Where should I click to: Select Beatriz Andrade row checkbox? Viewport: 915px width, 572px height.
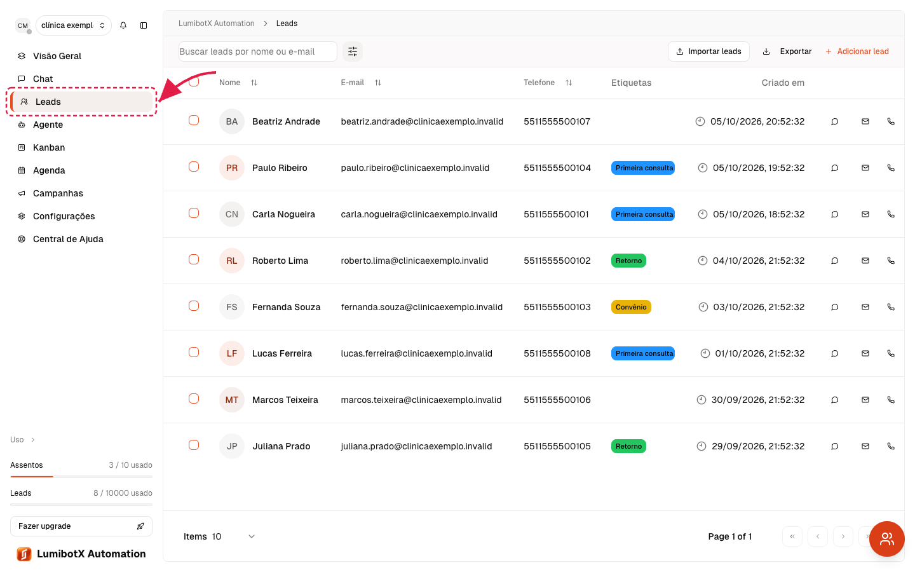194,120
